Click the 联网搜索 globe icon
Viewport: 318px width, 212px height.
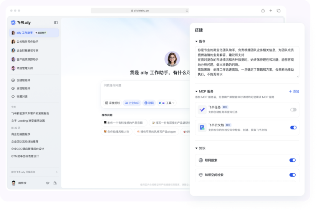[201, 160]
